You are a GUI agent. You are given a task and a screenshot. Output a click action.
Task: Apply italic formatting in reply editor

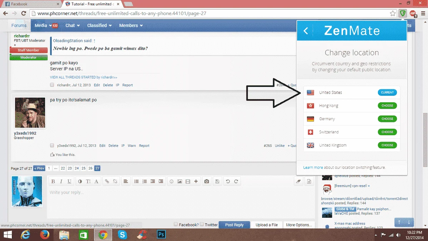click(61, 181)
